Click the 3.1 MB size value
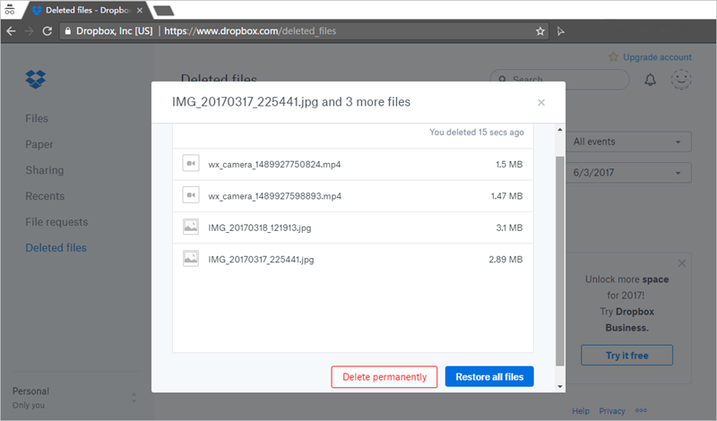Viewport: 717px width, 421px height. point(509,228)
